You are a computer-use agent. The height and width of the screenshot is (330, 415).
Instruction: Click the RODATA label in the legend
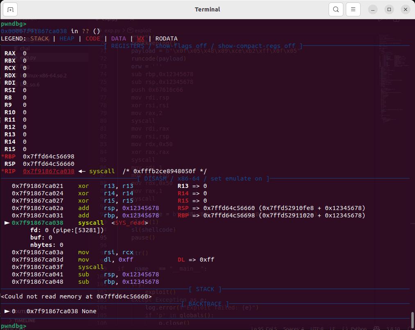tap(166, 38)
